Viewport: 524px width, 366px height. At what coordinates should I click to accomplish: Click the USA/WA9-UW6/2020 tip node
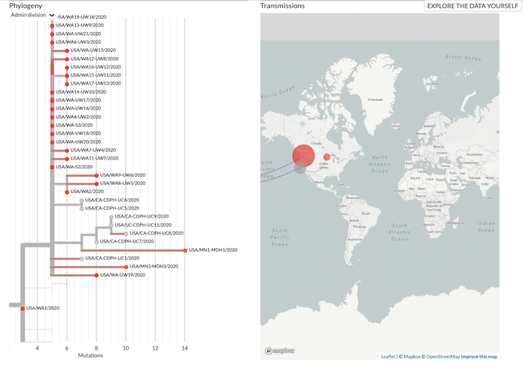(96, 175)
